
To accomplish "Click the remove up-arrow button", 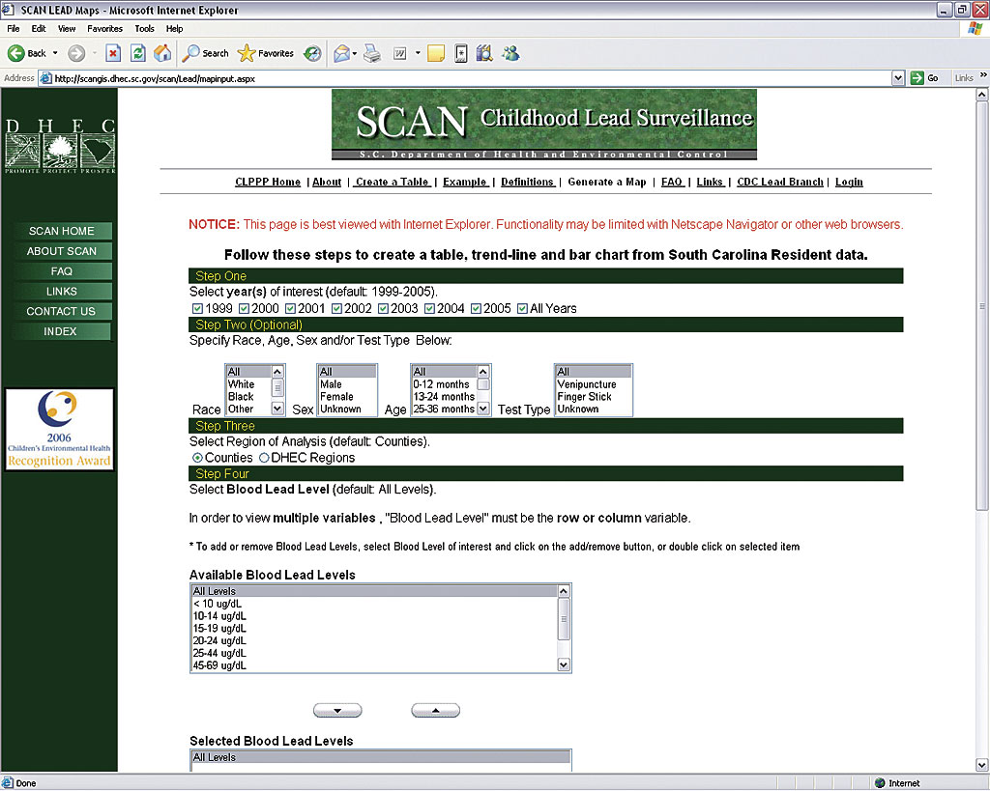I will [x=436, y=711].
